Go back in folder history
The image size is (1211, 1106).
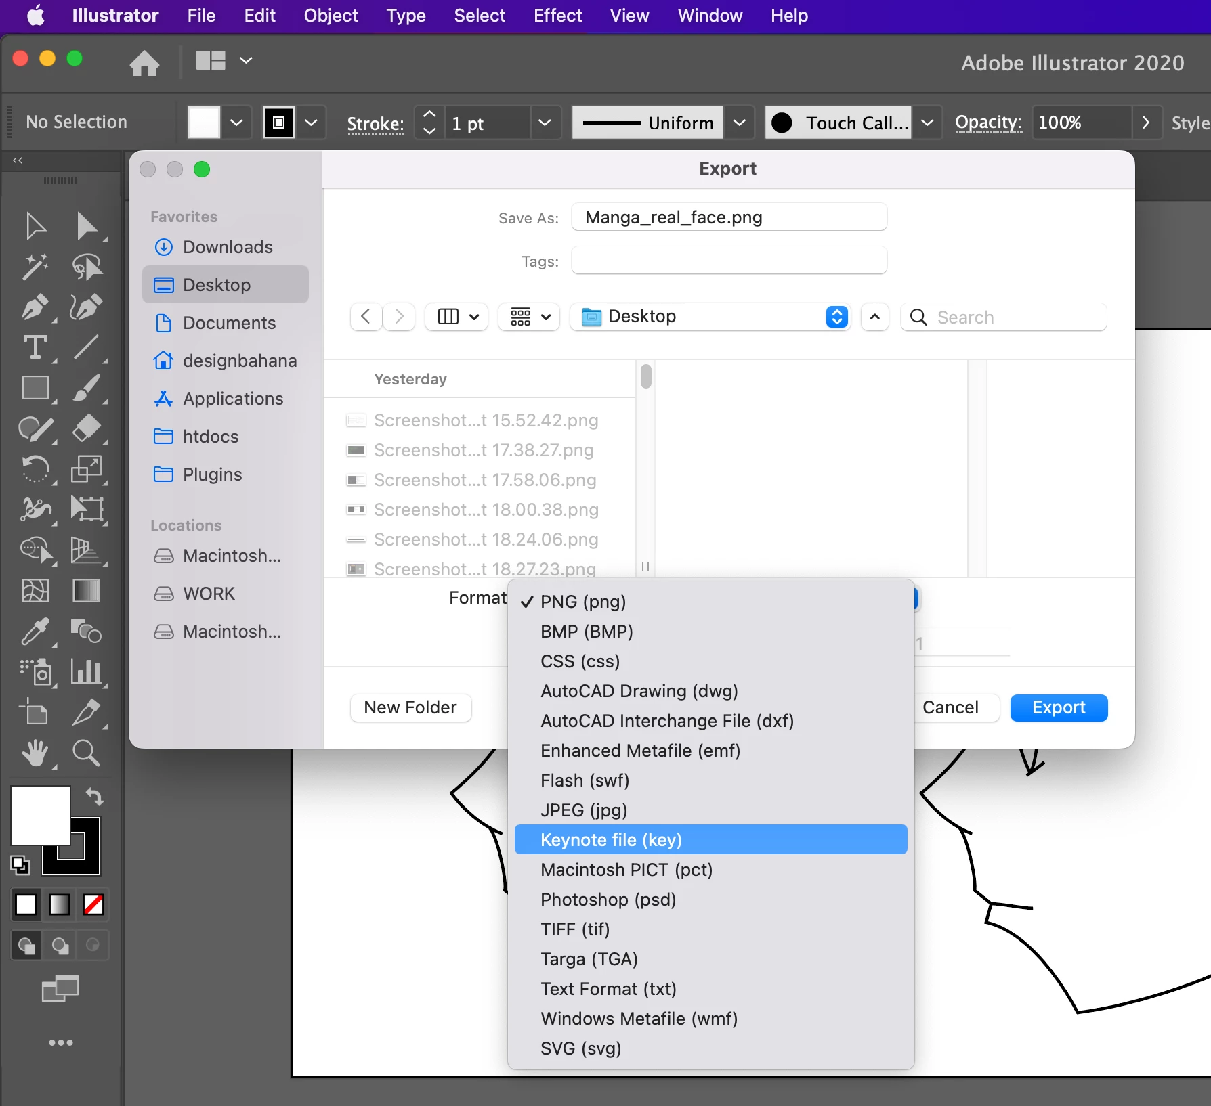coord(366,317)
